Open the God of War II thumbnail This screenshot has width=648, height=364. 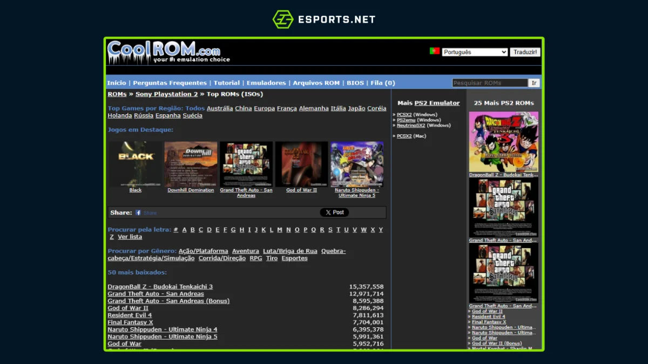[x=301, y=164]
